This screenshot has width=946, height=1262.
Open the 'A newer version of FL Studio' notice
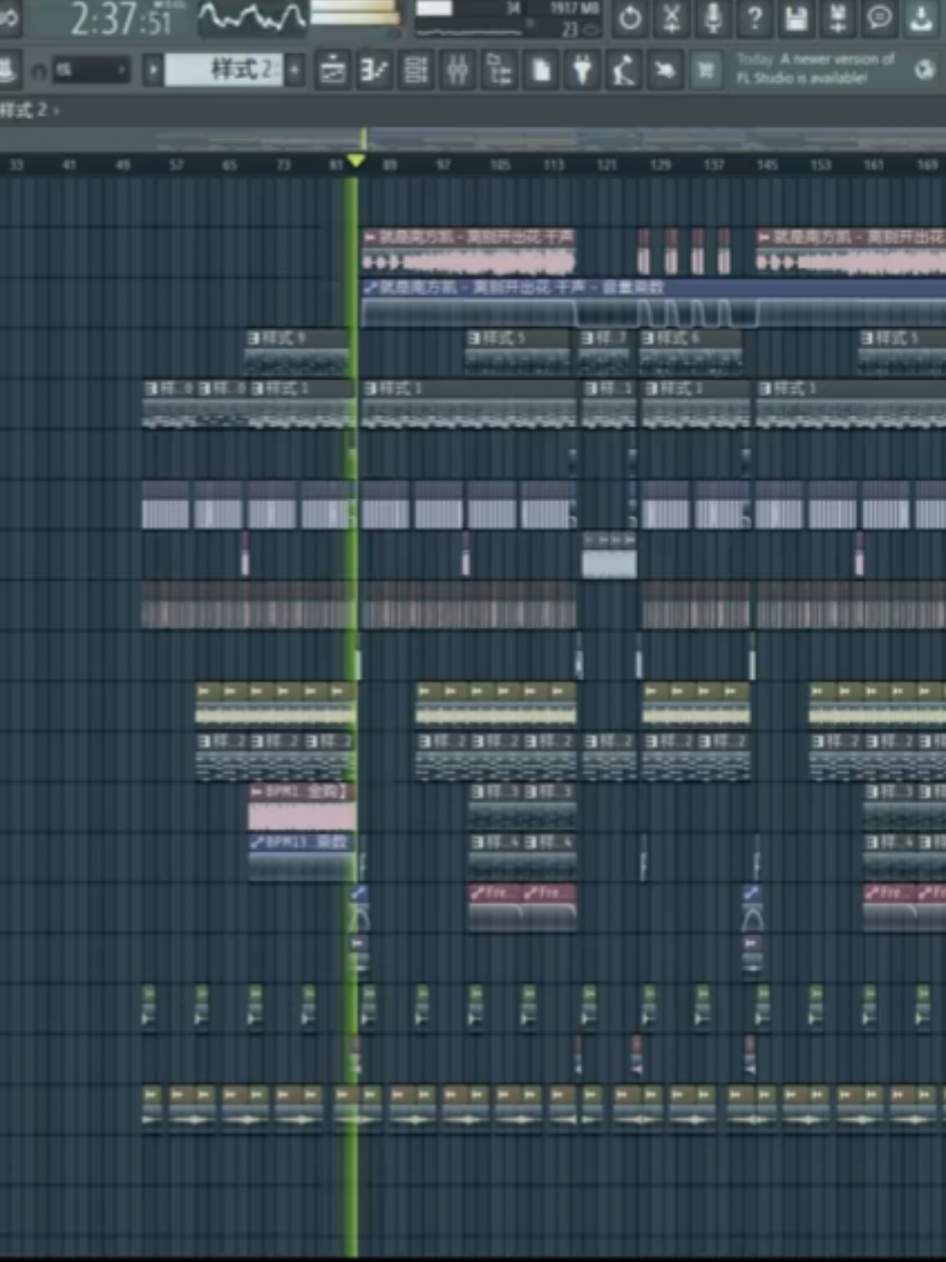815,69
